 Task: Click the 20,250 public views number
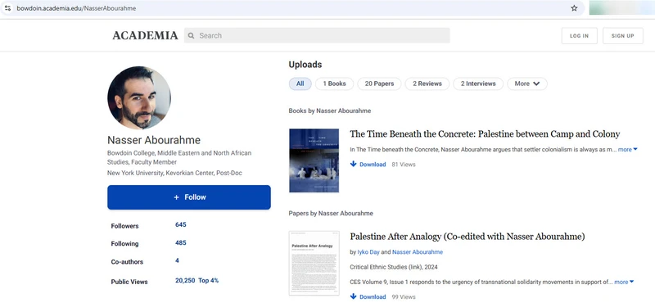[x=185, y=280]
